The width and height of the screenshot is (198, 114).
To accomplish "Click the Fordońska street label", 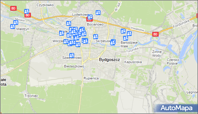I will coord(181,24).
